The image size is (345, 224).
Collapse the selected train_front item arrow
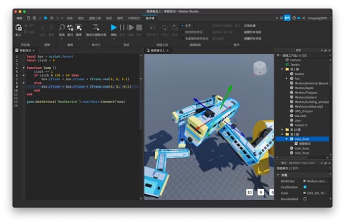pos(287,139)
